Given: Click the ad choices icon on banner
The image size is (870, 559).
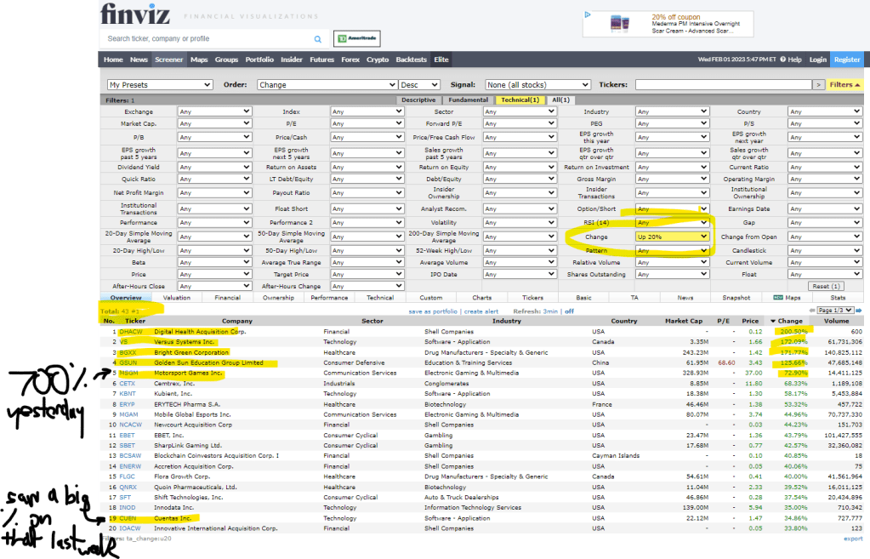Looking at the screenshot, I should (587, 14).
